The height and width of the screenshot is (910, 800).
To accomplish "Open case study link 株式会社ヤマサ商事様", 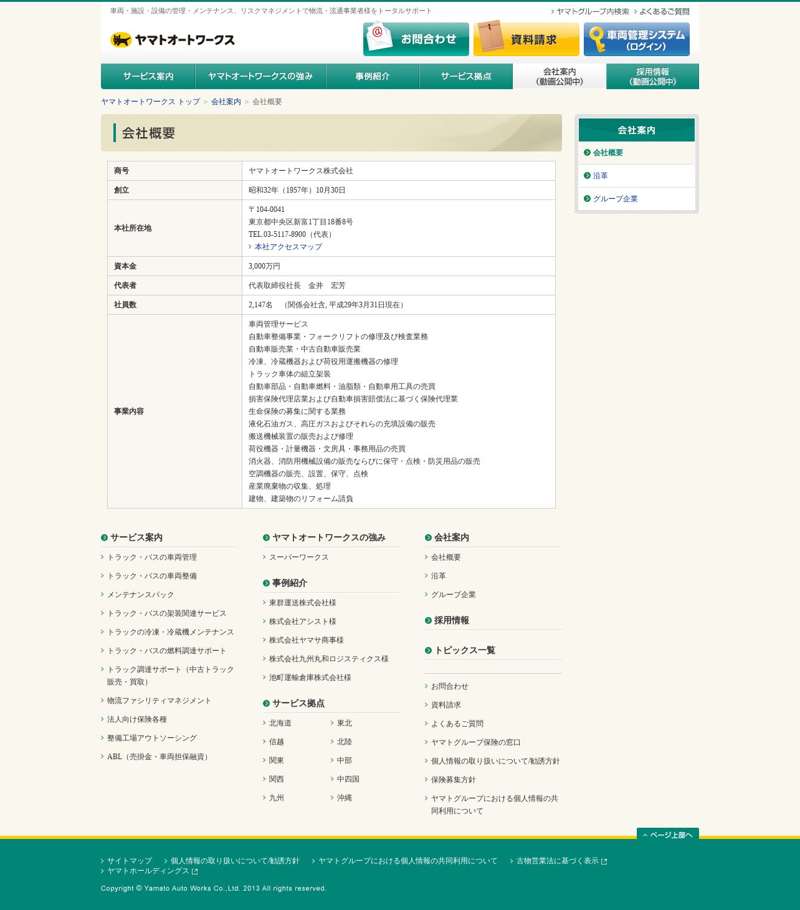I will [307, 640].
